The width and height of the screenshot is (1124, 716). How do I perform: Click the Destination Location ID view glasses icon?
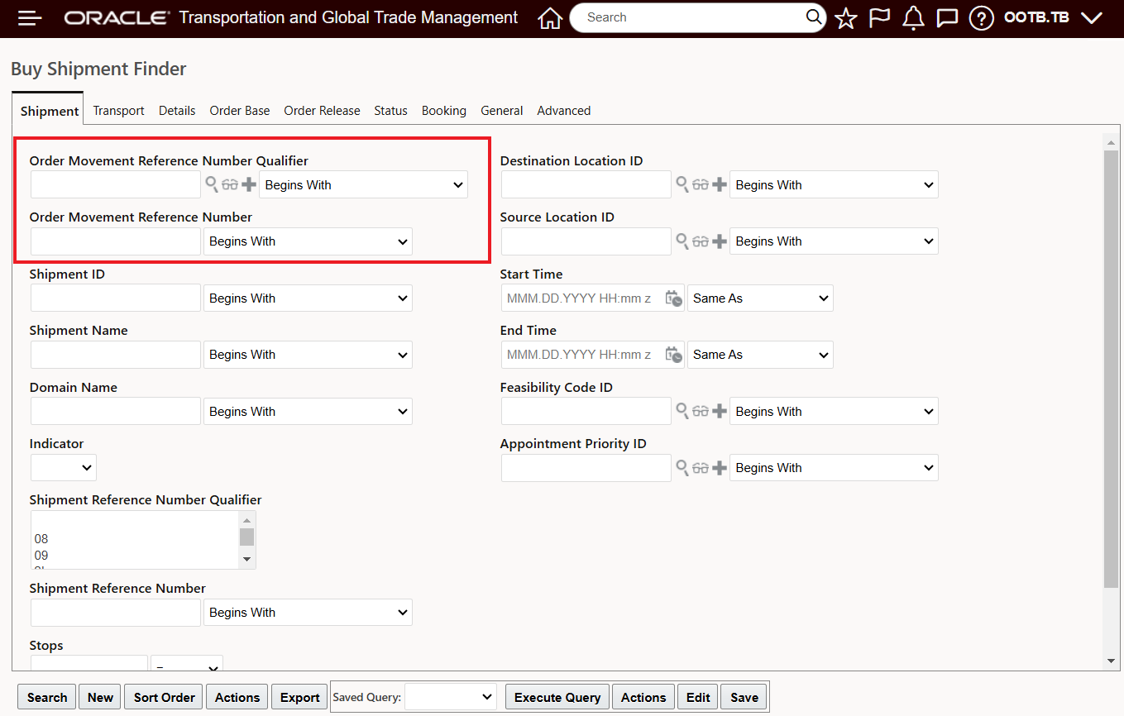701,185
